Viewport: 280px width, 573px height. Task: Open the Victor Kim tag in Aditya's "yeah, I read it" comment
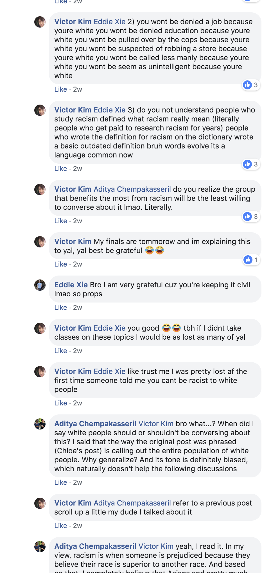(x=156, y=546)
